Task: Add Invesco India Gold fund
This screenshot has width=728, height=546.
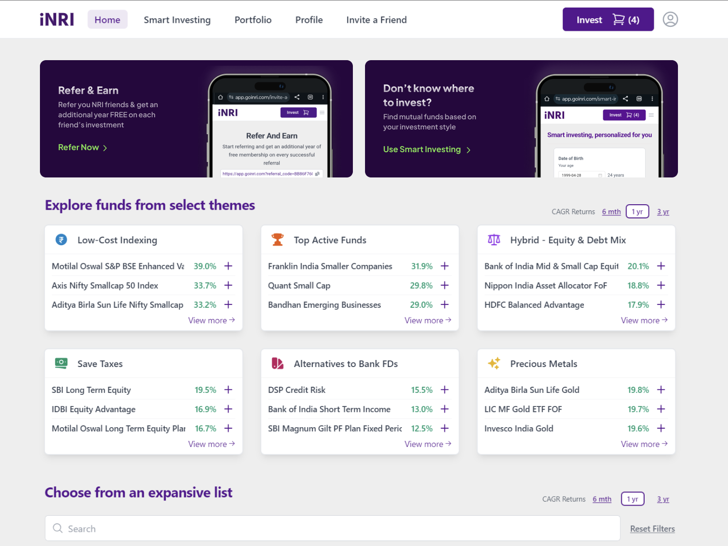Action: tap(661, 428)
